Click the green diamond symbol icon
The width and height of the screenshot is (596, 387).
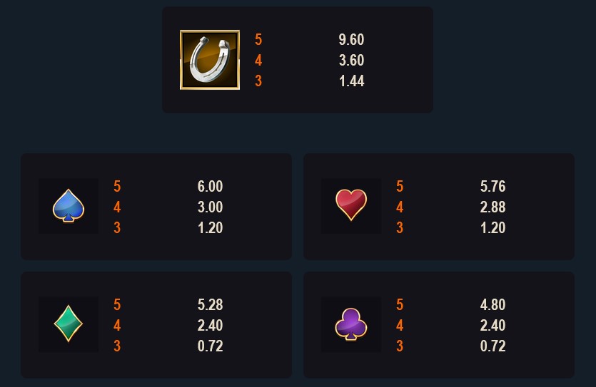(69, 324)
